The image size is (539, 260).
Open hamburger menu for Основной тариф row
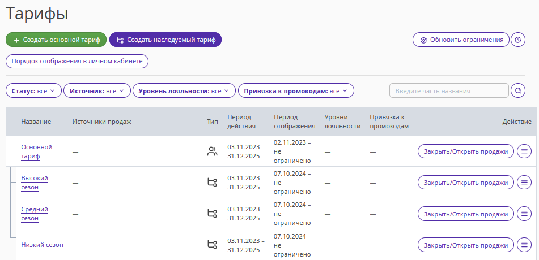[x=524, y=151]
